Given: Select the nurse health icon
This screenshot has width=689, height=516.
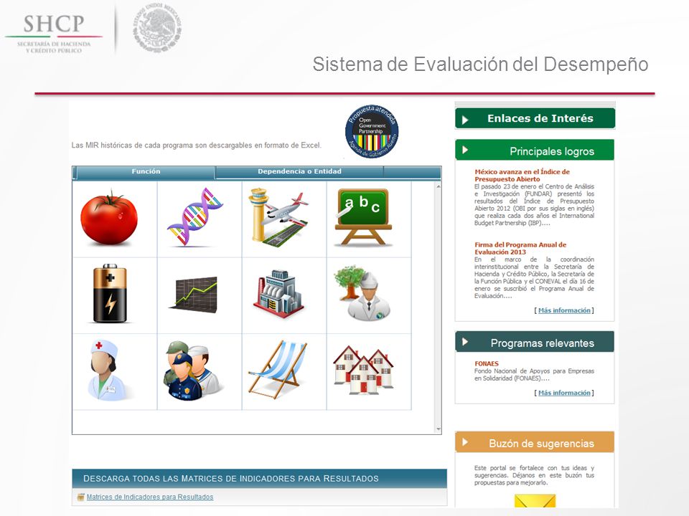Looking at the screenshot, I should pos(107,370).
